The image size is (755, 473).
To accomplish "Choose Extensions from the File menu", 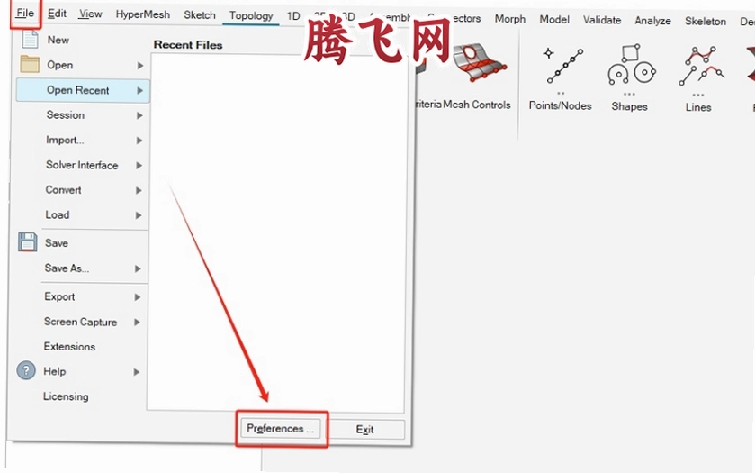I will click(x=69, y=347).
